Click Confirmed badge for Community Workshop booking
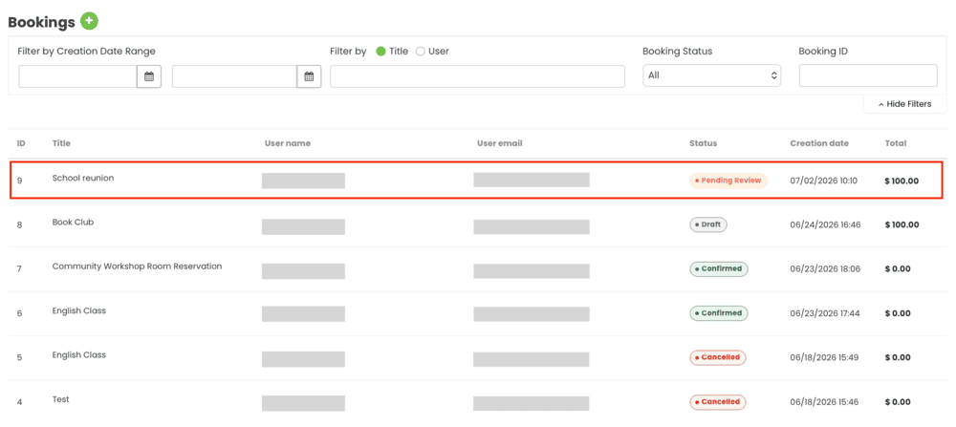This screenshot has height=427, width=956. (x=719, y=268)
